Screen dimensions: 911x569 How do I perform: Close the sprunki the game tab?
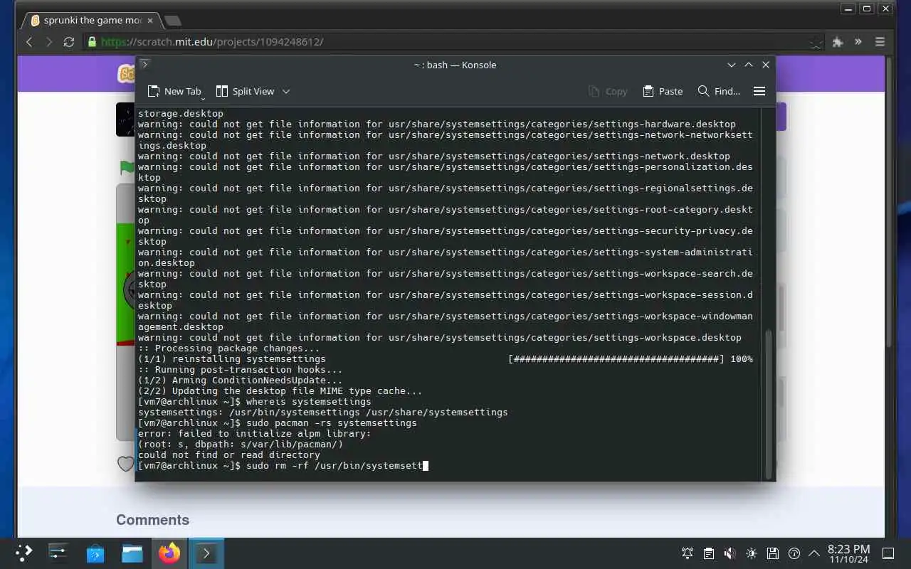click(x=150, y=21)
